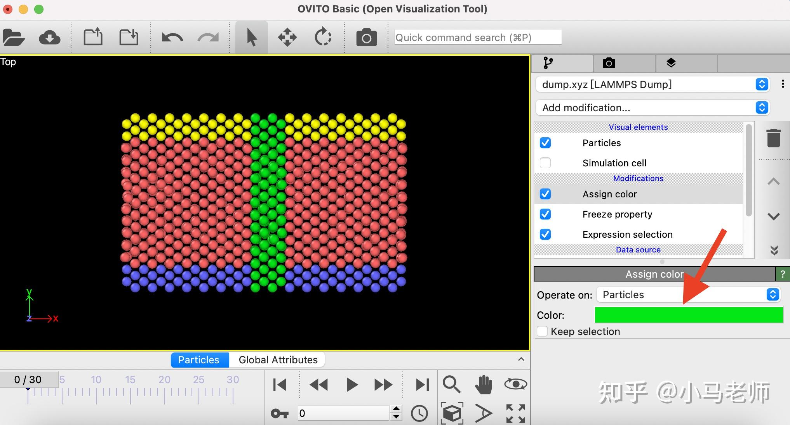Activate the move translate tool icon
This screenshot has width=790, height=425.
coord(287,38)
